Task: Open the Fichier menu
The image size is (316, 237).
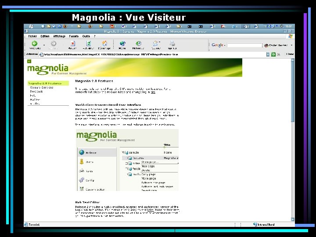Action: point(32,36)
